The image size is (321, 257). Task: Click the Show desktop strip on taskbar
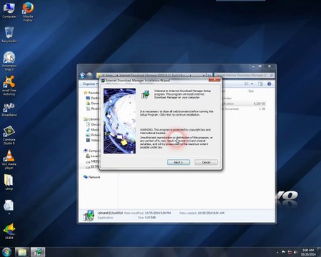click(x=319, y=252)
